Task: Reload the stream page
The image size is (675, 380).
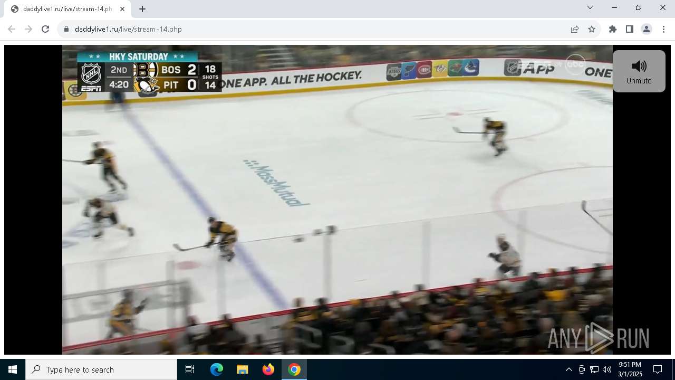Action: coord(45,29)
